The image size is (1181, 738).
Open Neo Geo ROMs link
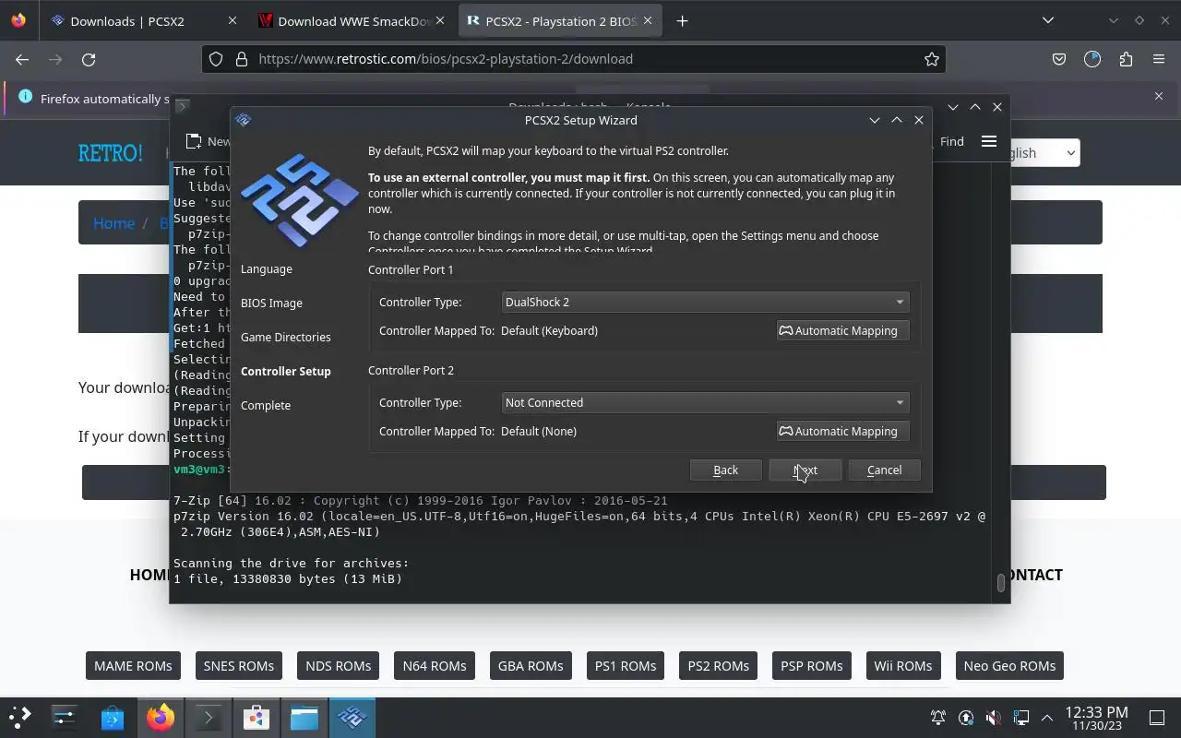tap(1009, 666)
